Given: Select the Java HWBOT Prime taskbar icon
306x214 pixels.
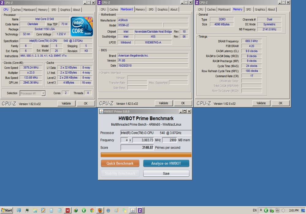Looking at the screenshot, I should tap(133, 210).
